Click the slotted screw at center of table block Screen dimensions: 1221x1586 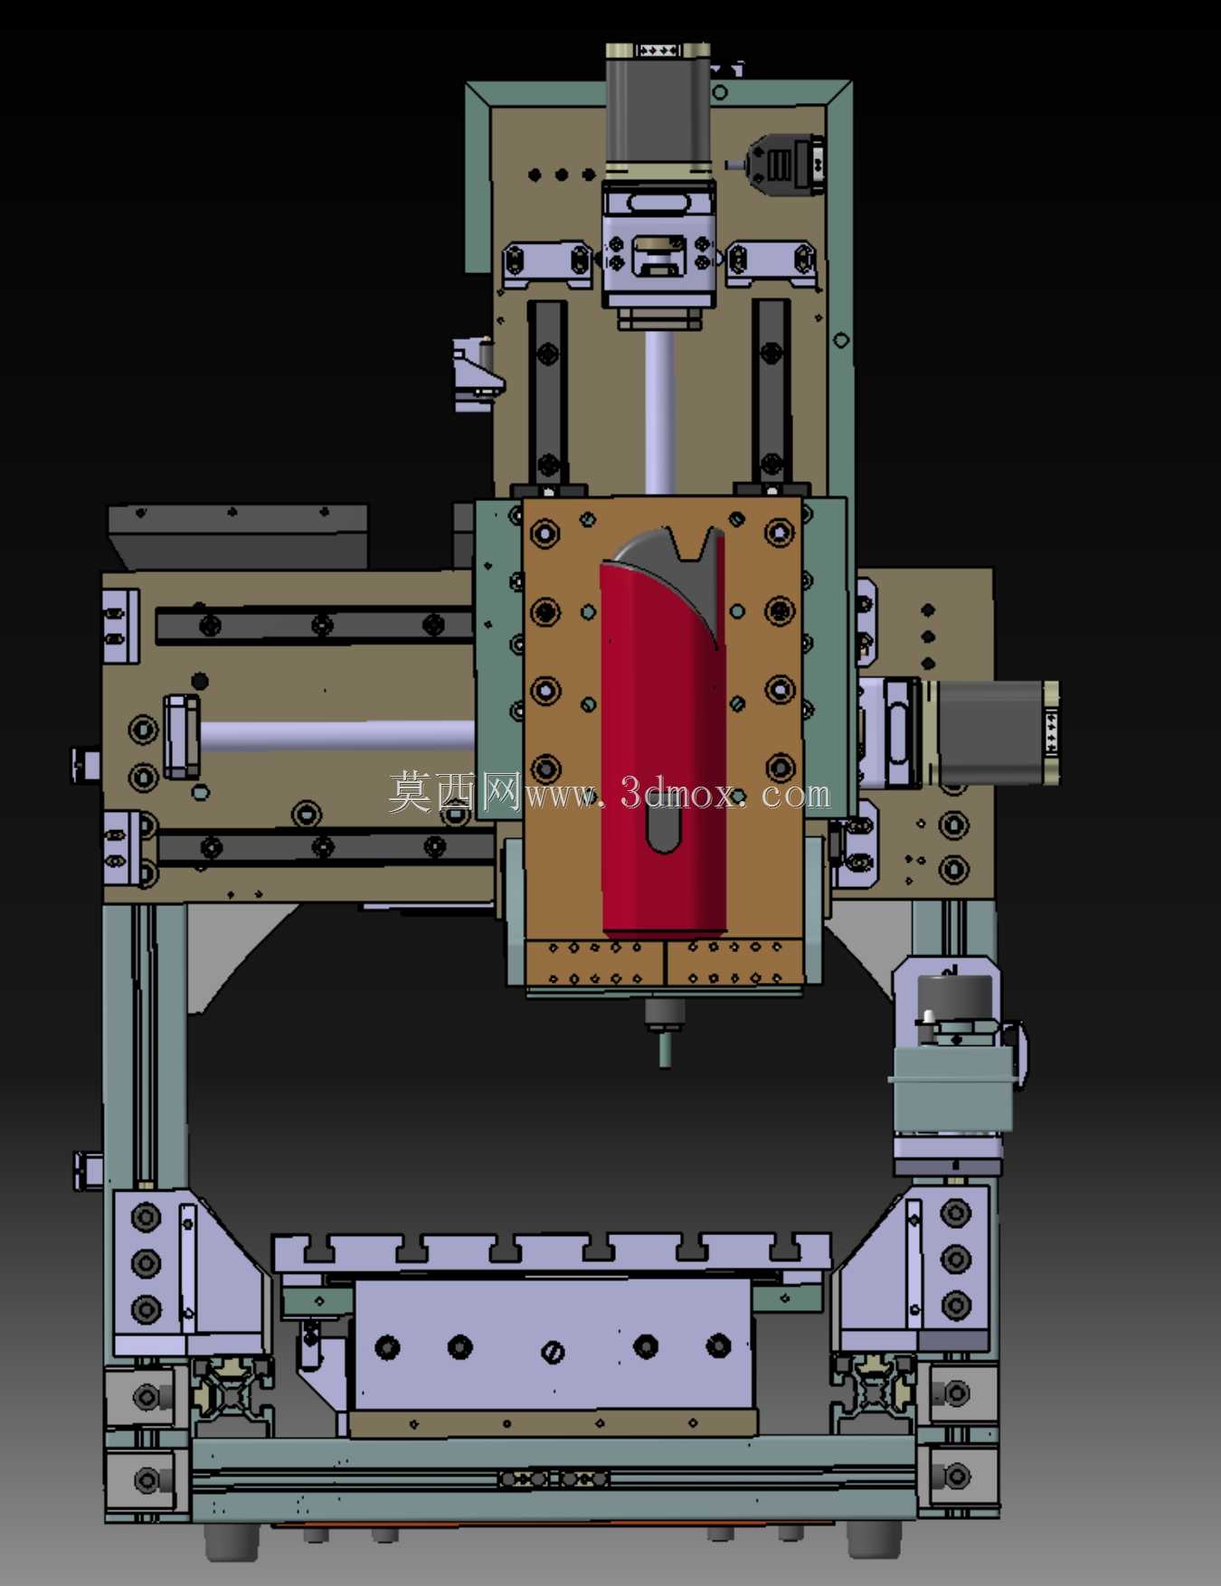[553, 1352]
